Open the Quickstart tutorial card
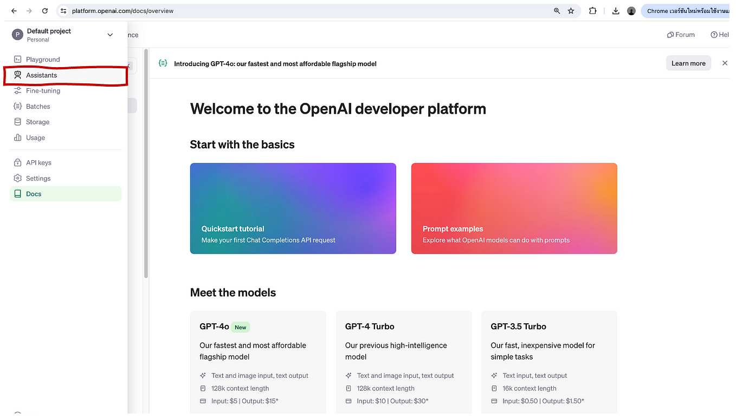736x419 pixels. 293,208
